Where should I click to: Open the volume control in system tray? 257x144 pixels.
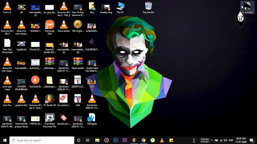click(226, 140)
